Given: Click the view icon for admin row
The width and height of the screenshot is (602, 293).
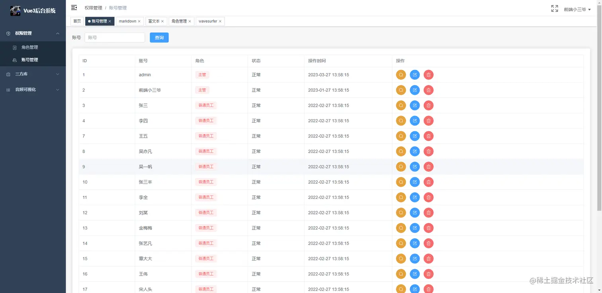Looking at the screenshot, I should [401, 75].
